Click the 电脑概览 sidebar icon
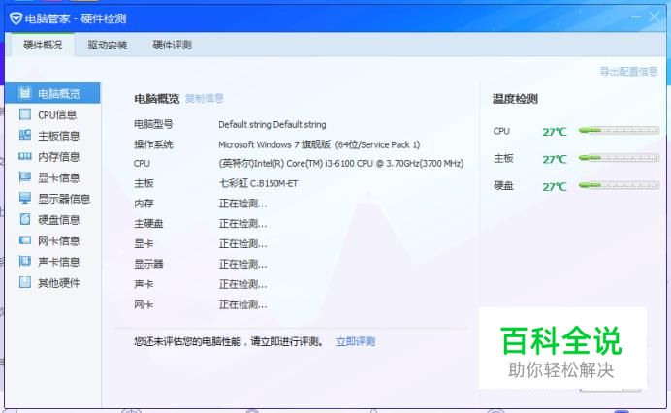The image size is (671, 413). 25,93
